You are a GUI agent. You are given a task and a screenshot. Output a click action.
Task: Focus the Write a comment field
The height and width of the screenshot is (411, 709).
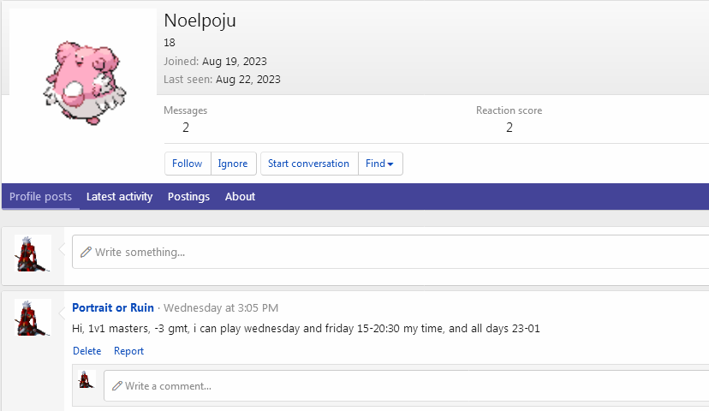click(x=411, y=386)
